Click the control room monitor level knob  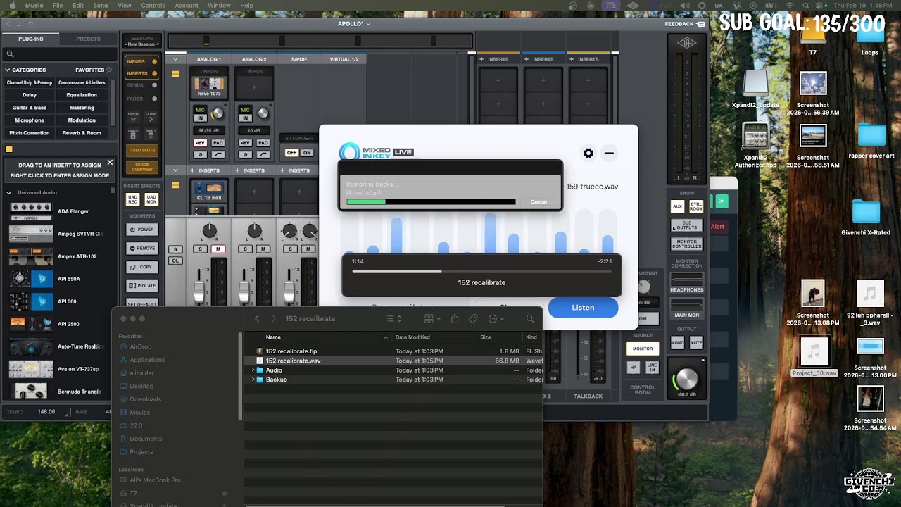(x=686, y=379)
